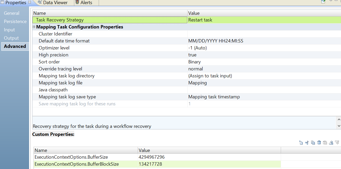The image size is (341, 169).
Task: Edit the BufferSize value 4294967296
Action: click(x=209, y=157)
